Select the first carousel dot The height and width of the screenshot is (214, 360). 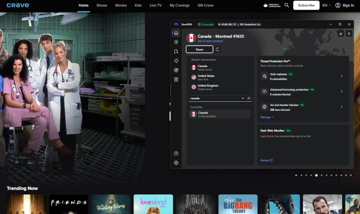296,175
